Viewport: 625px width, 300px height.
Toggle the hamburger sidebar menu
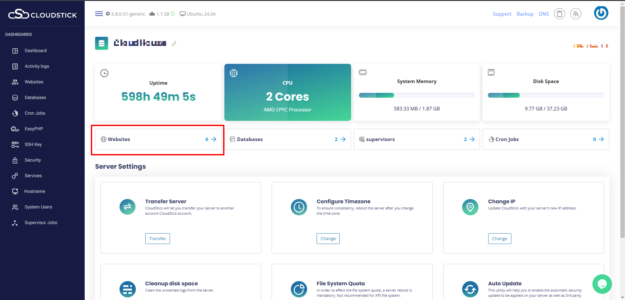click(x=99, y=14)
